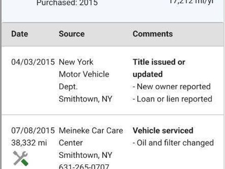Click Smithtown, NY under Motor Vehicle Dept.
The height and width of the screenshot is (169, 225).
click(85, 99)
